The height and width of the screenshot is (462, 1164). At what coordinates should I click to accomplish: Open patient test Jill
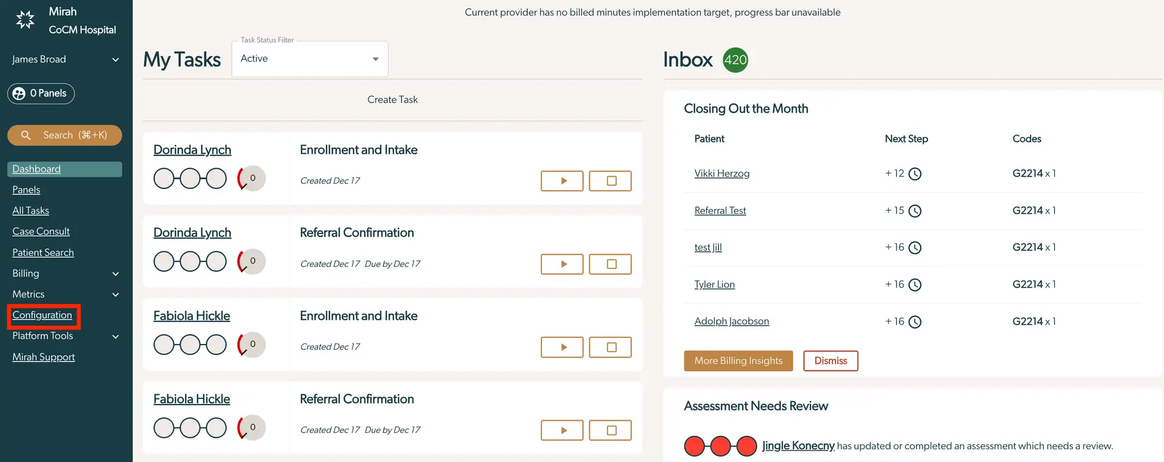(708, 248)
